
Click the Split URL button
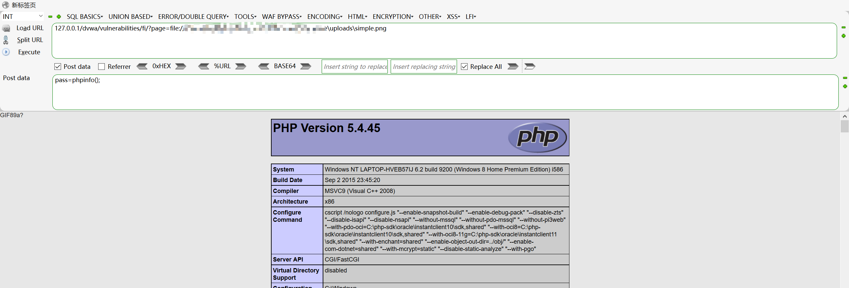click(x=30, y=40)
